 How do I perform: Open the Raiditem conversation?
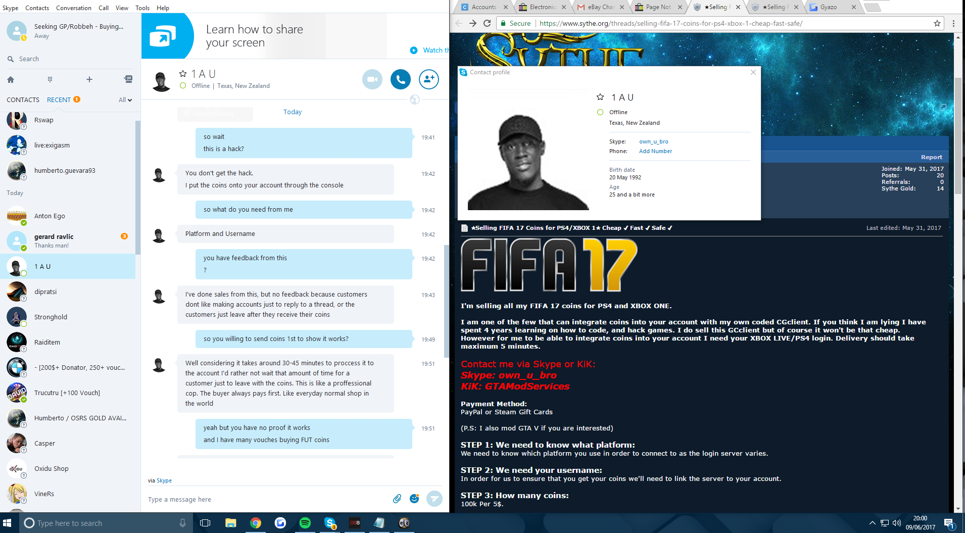68,342
